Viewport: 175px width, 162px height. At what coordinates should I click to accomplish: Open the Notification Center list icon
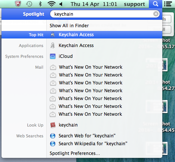click(x=168, y=4)
